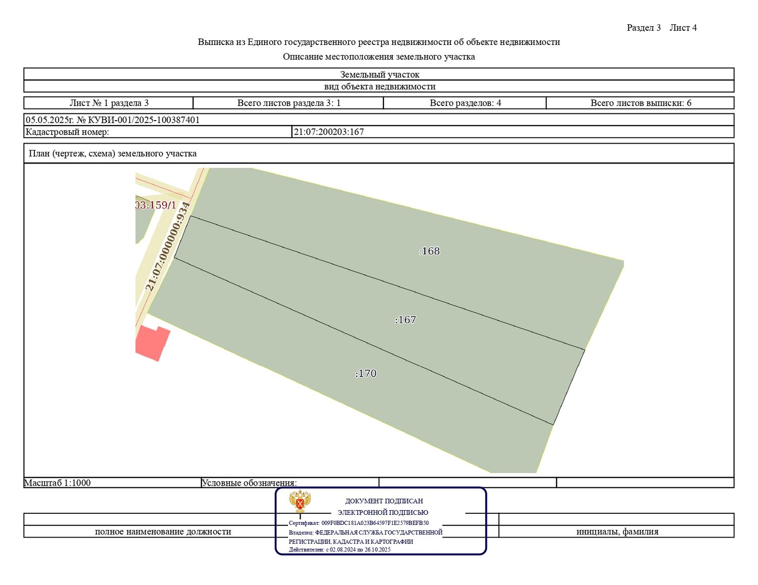Click the text 'Кадастровый номер:'
The image size is (758, 585).
click(67, 132)
